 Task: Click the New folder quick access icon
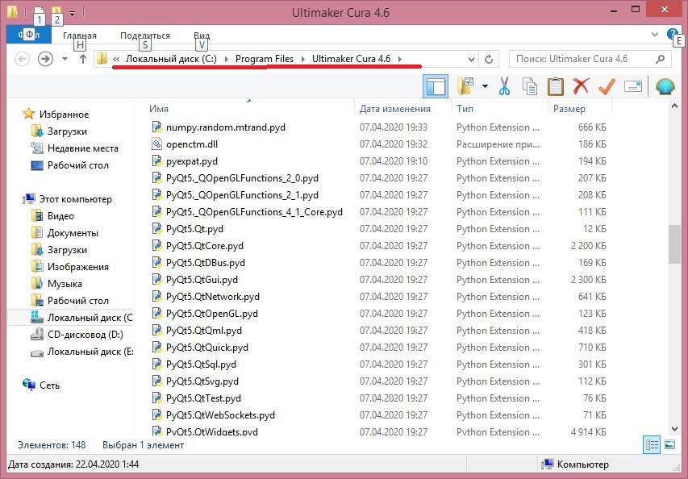coord(56,11)
